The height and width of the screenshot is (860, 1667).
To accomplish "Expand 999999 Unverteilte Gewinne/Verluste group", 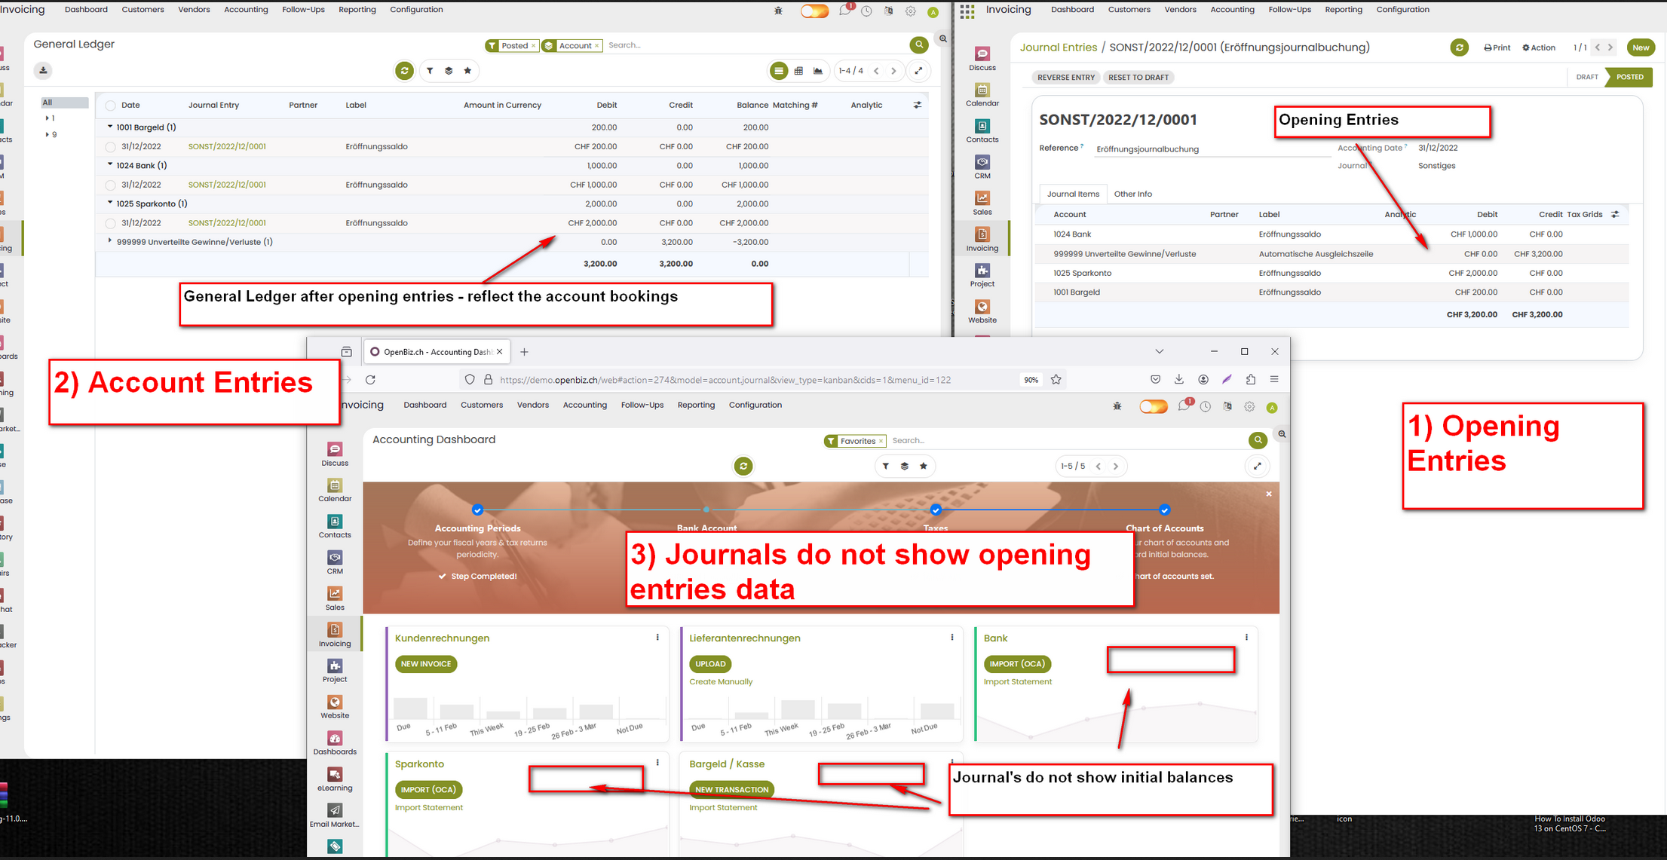I will pyautogui.click(x=110, y=242).
